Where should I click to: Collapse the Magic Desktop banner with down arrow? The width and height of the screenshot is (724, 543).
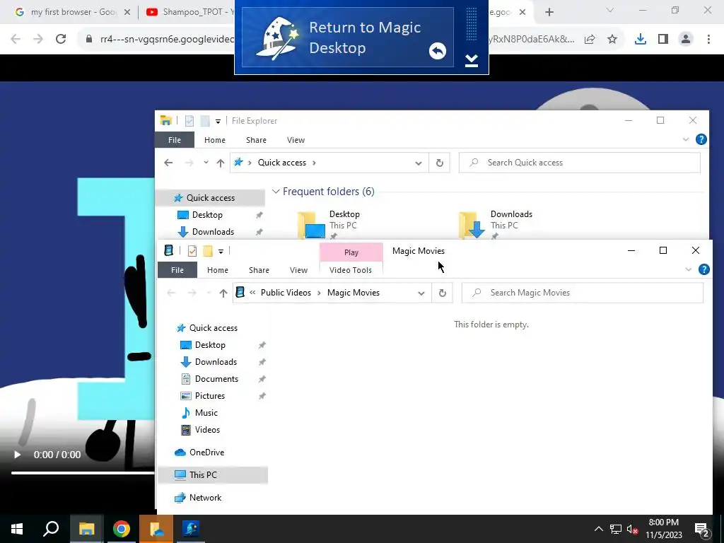point(471,60)
